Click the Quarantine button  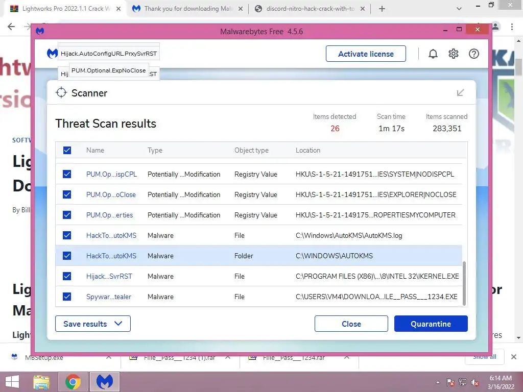(431, 324)
